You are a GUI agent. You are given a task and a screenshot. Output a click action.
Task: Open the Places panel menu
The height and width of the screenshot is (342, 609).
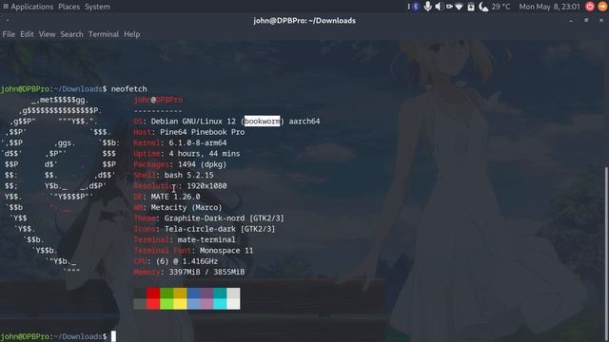(69, 7)
